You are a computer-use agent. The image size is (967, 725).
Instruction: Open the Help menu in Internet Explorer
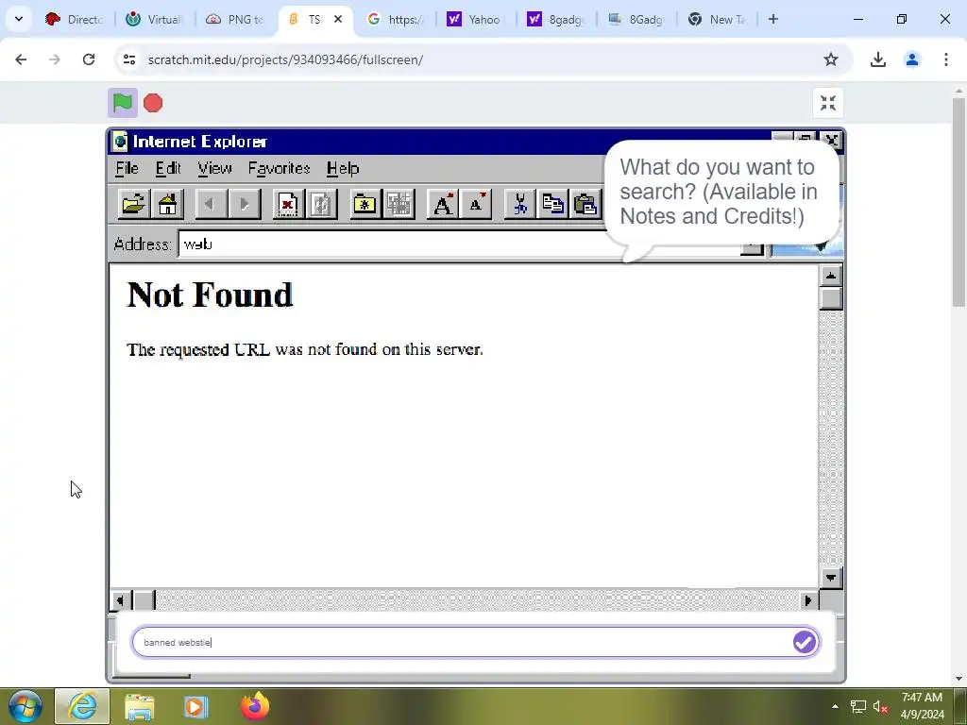(x=343, y=168)
